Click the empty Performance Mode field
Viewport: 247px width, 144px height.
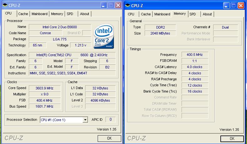tap(225, 33)
